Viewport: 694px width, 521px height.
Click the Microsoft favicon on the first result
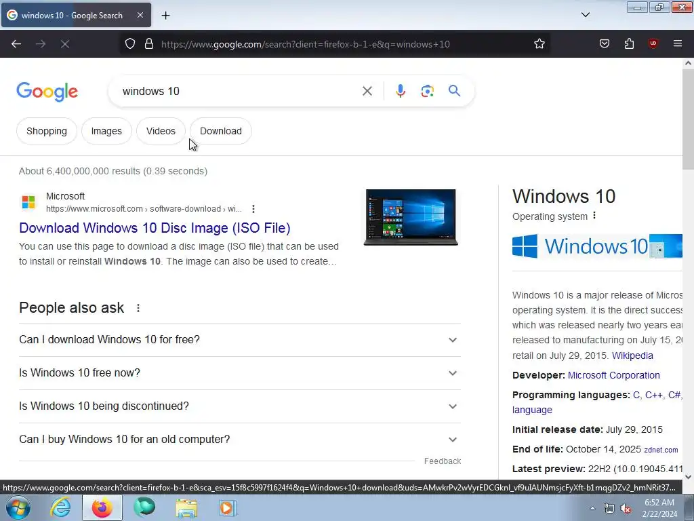28,202
